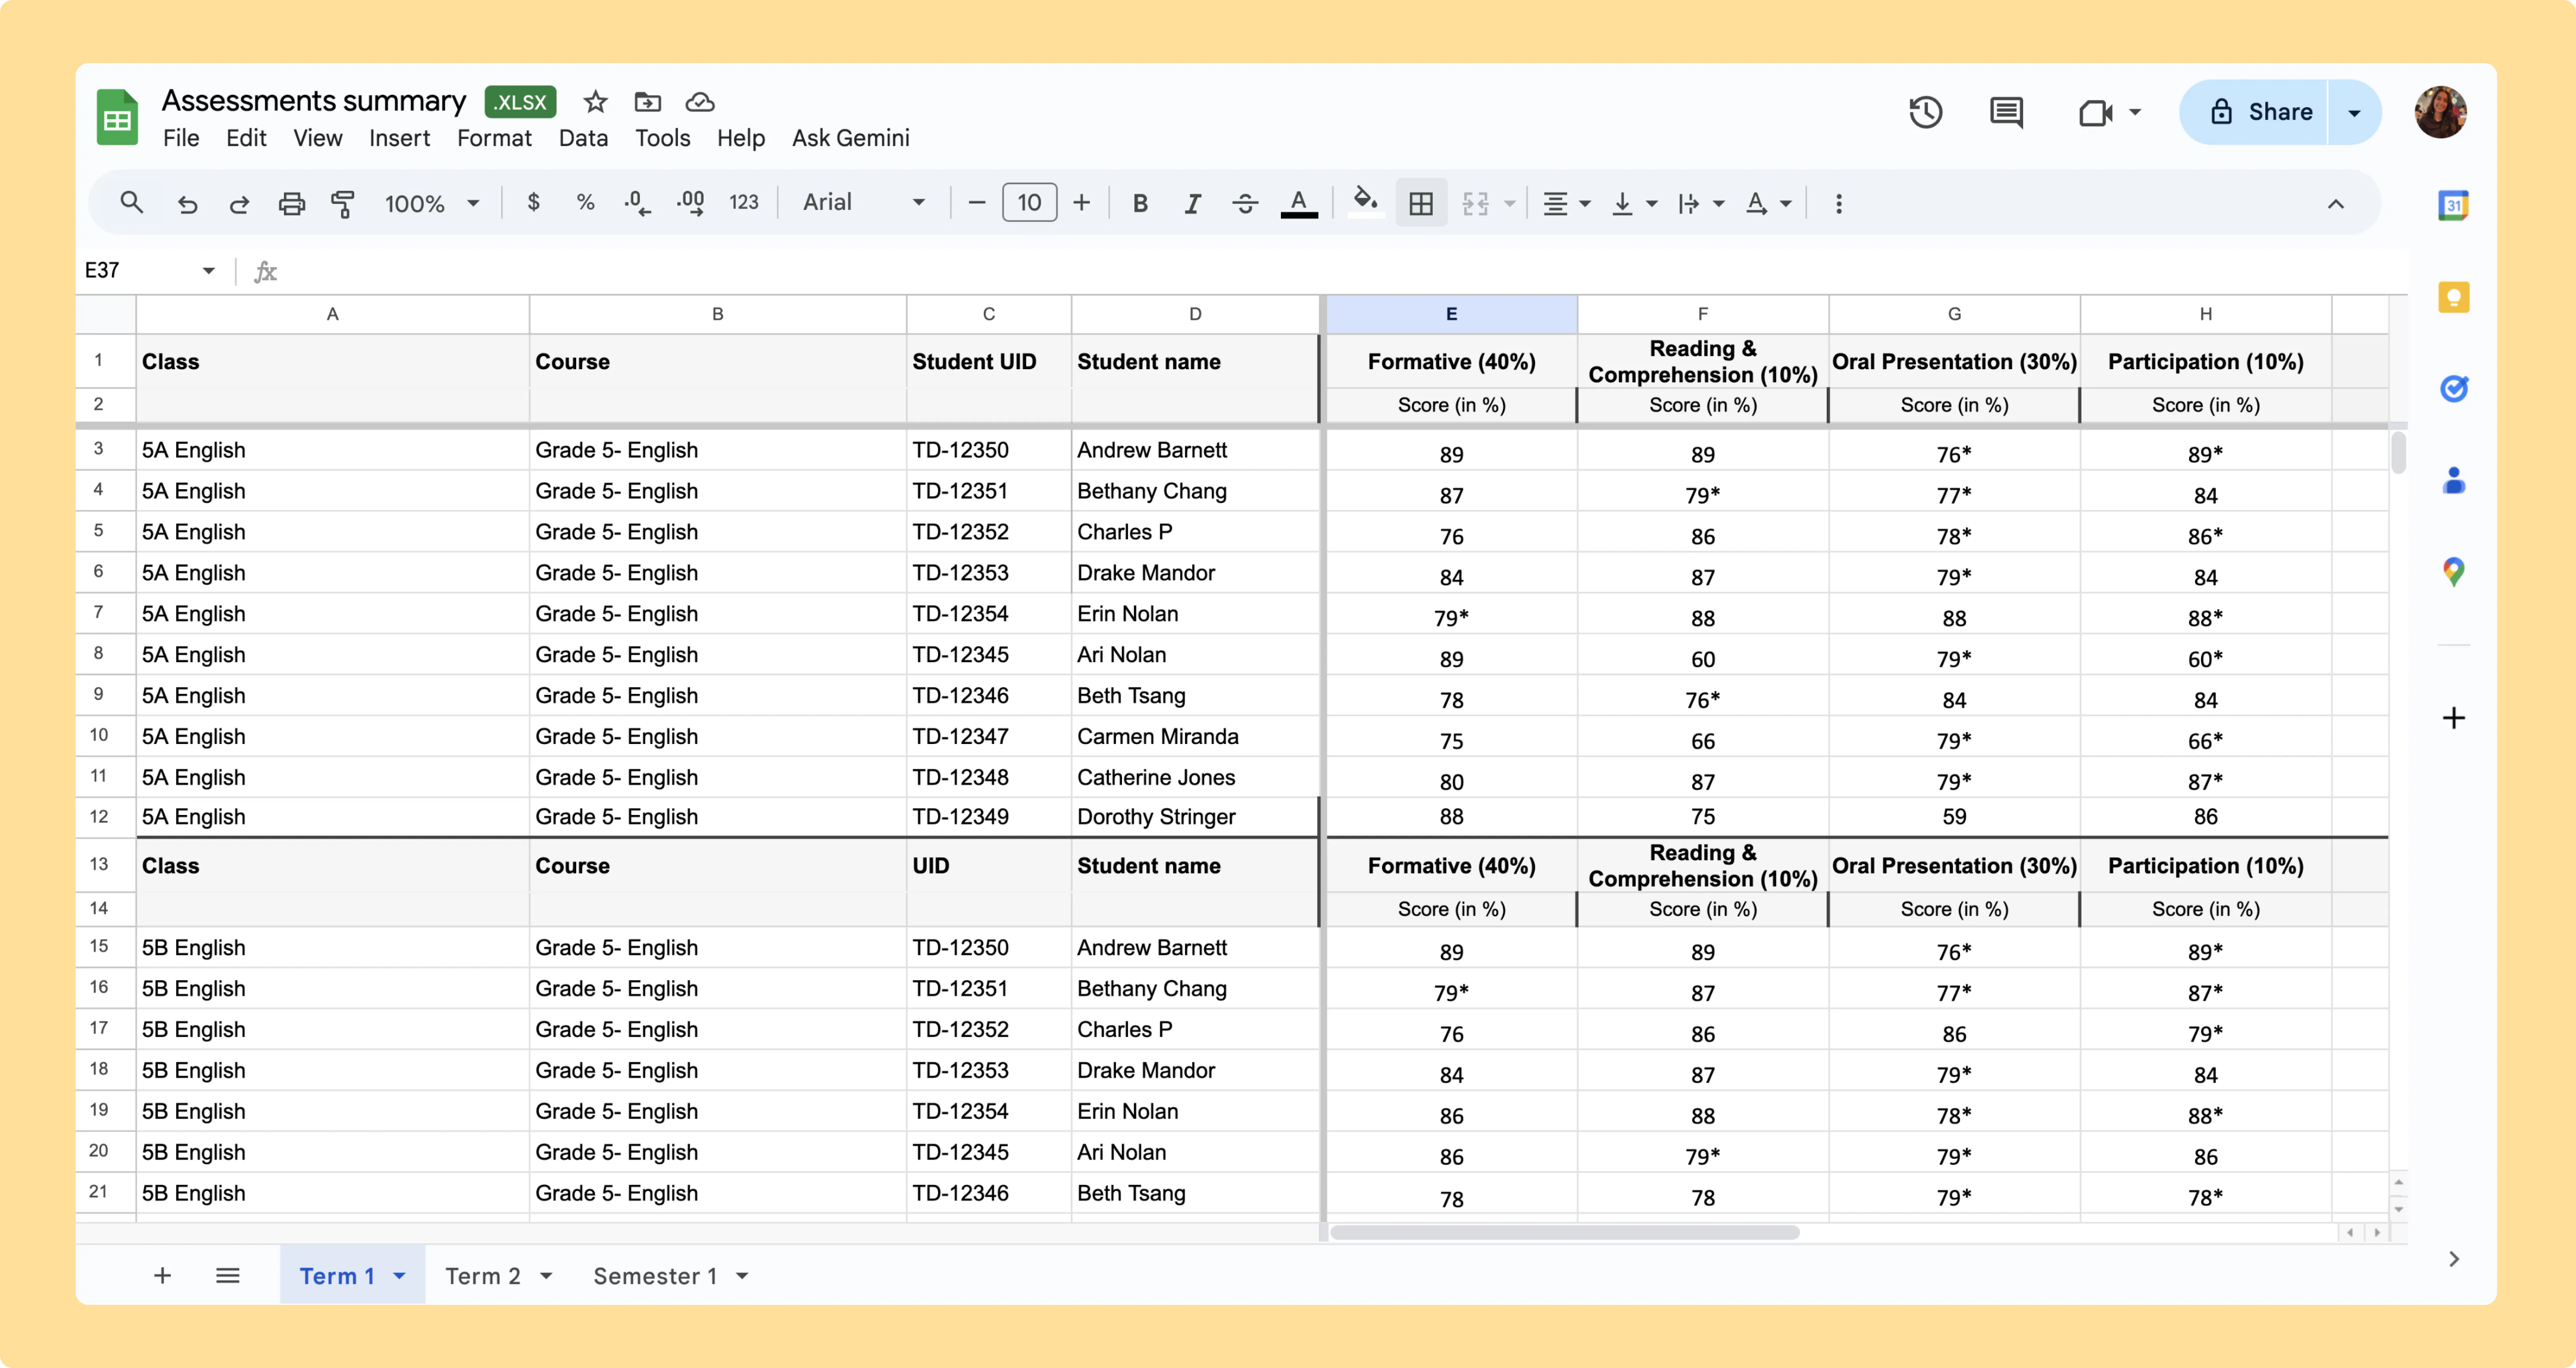
Task: Open Google Maps in the side panel
Action: 2453,572
